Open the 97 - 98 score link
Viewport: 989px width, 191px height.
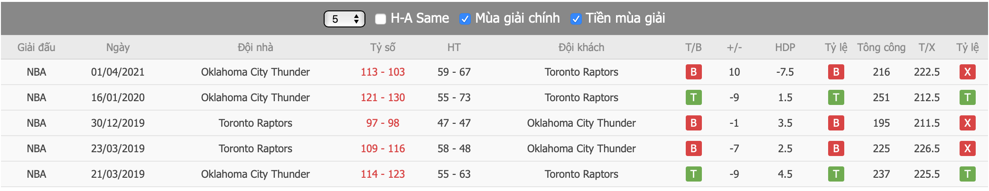tap(383, 123)
